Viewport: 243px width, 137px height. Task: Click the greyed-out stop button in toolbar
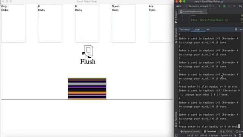point(234,6)
